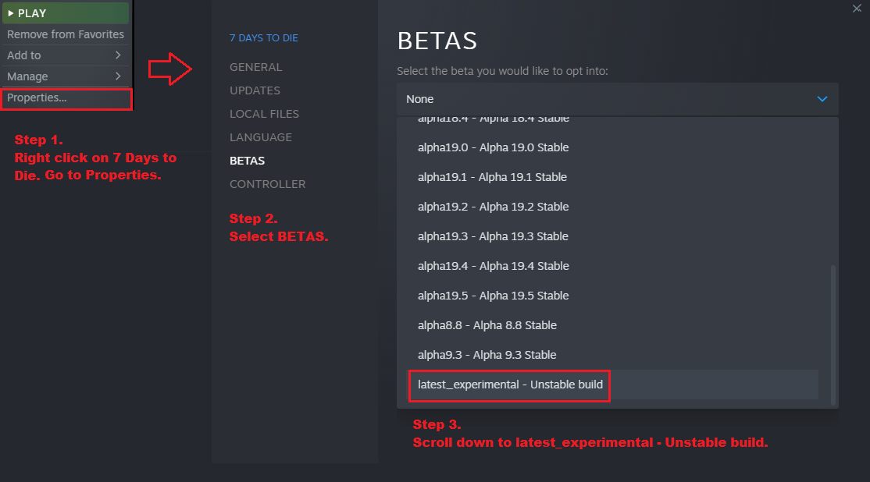Select the BETAS tab

click(247, 161)
